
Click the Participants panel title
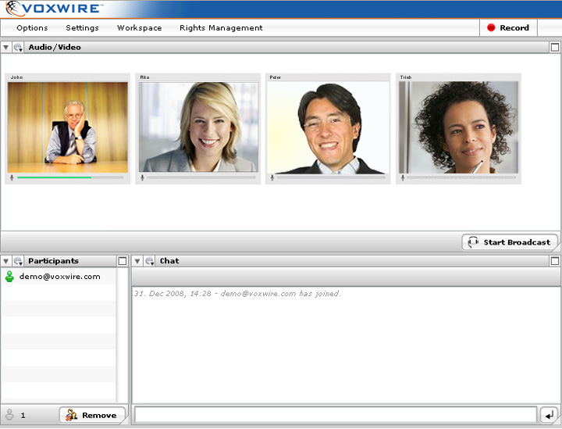tap(53, 261)
